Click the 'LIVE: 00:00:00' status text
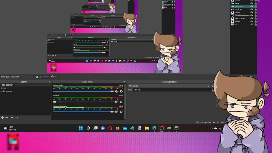This screenshot has width=272, height=153. pos(206,122)
